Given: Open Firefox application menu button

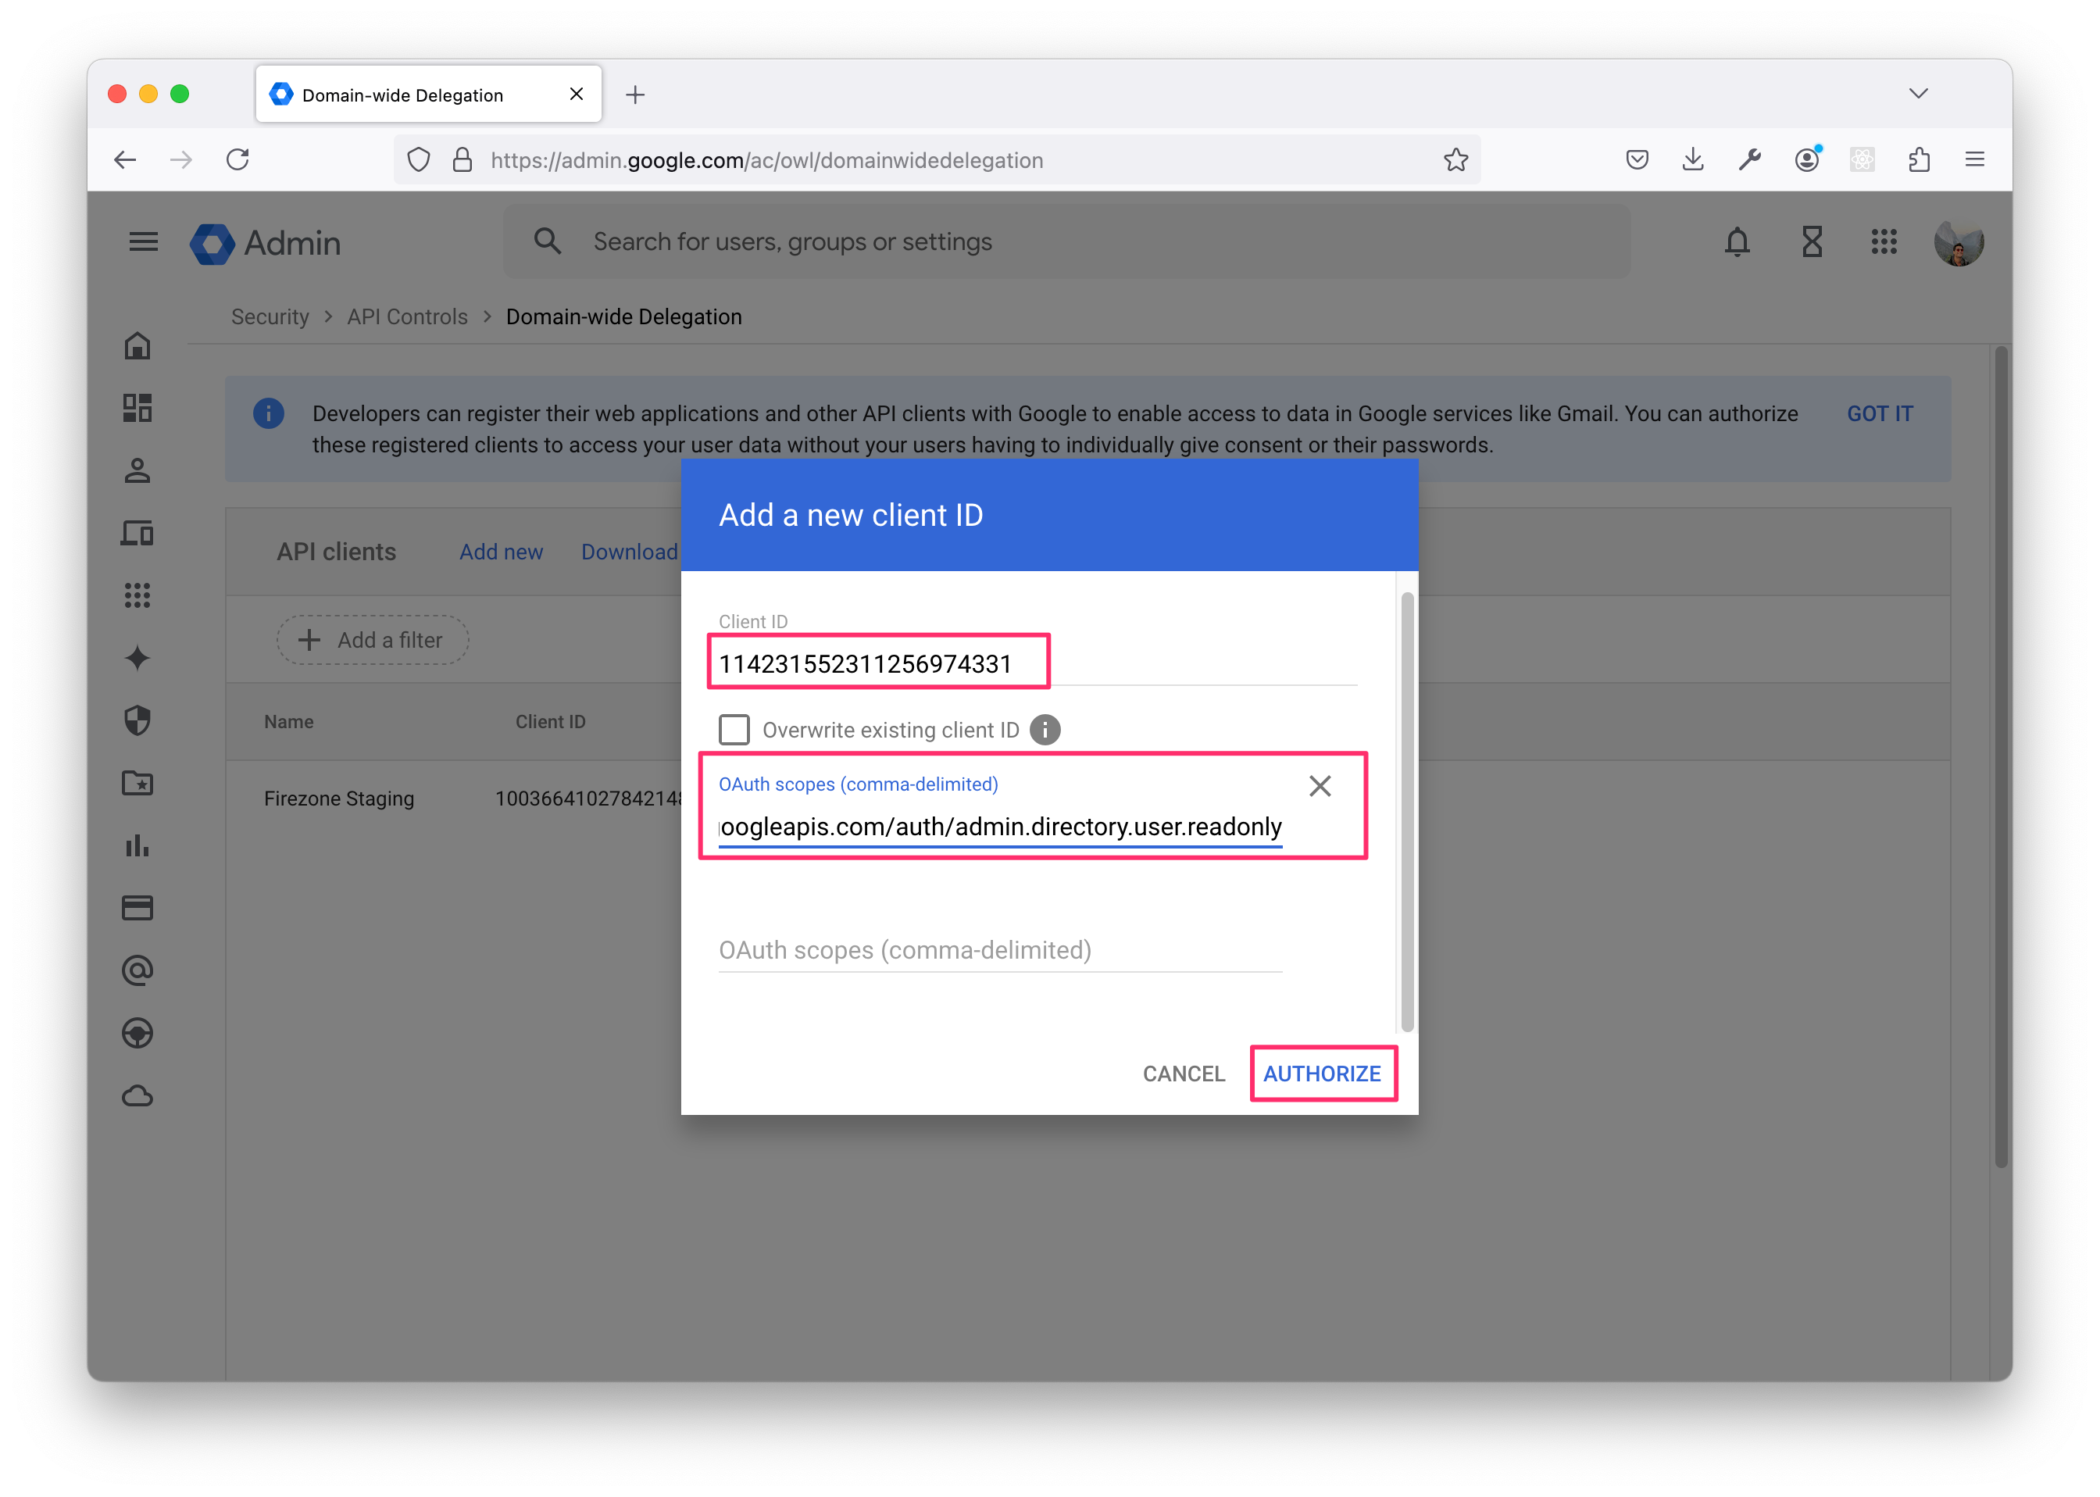Looking at the screenshot, I should pos(1975,159).
